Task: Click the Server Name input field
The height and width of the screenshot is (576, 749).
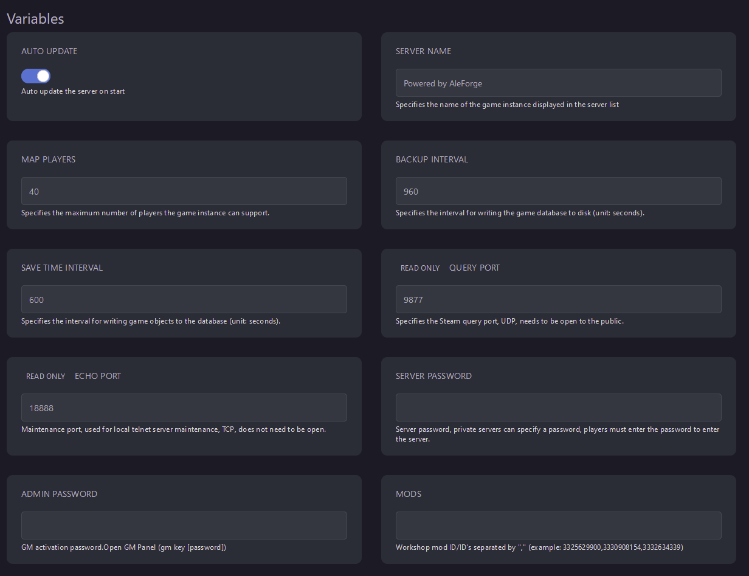Action: pyautogui.click(x=558, y=83)
